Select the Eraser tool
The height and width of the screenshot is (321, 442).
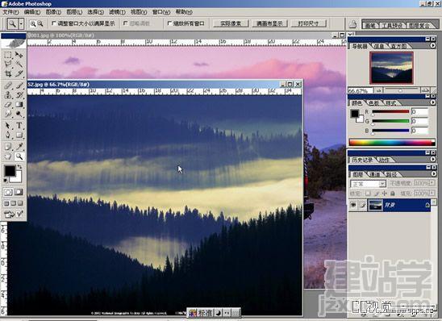pyautogui.click(x=8, y=105)
